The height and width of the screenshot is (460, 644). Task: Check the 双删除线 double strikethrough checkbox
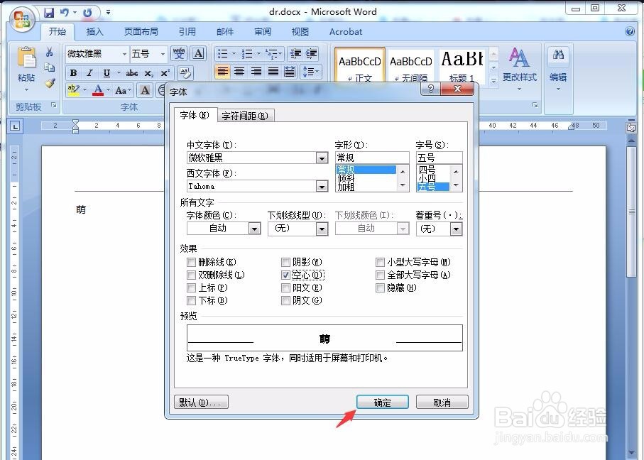[x=191, y=275]
